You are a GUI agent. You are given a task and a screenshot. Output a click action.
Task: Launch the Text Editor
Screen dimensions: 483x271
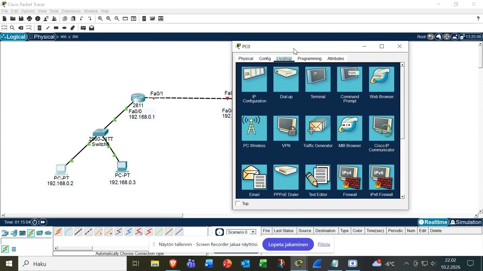pyautogui.click(x=318, y=181)
